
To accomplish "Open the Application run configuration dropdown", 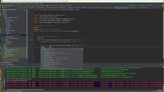I will point(133,5).
